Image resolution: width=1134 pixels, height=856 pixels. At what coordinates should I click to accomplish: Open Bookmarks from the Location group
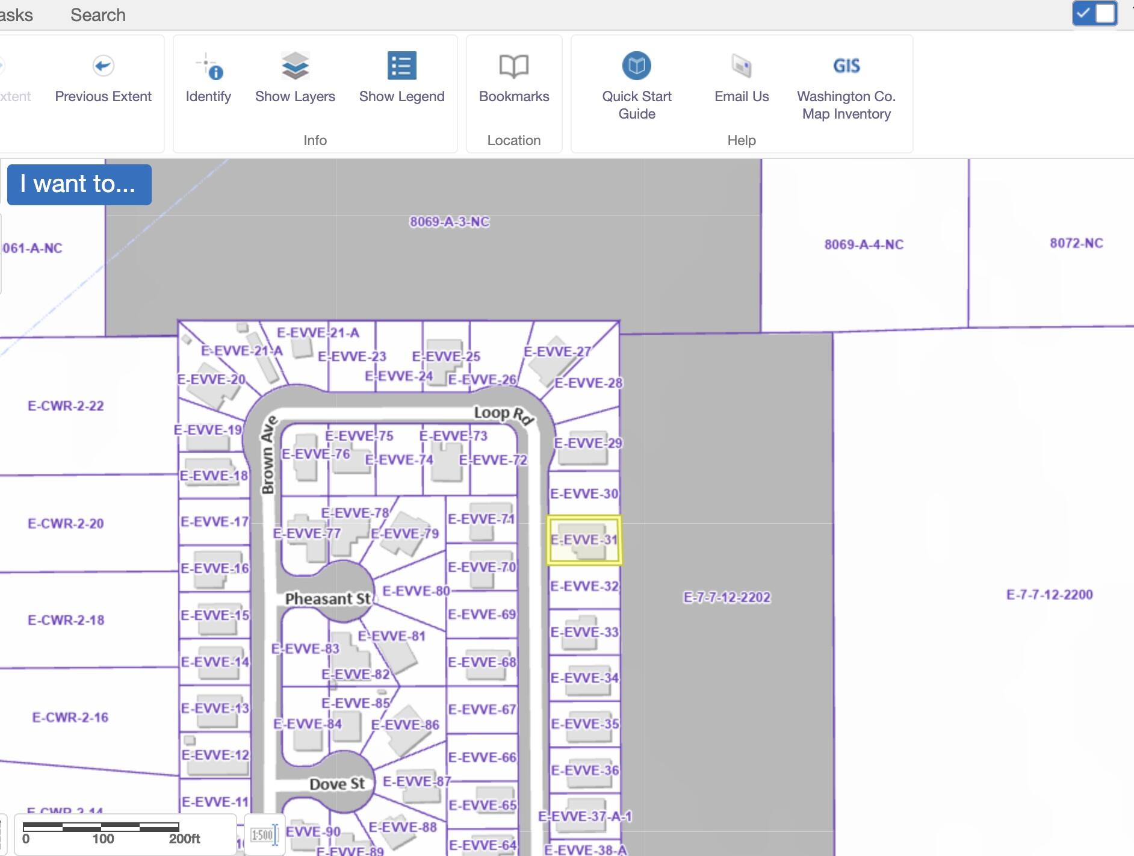click(x=514, y=66)
